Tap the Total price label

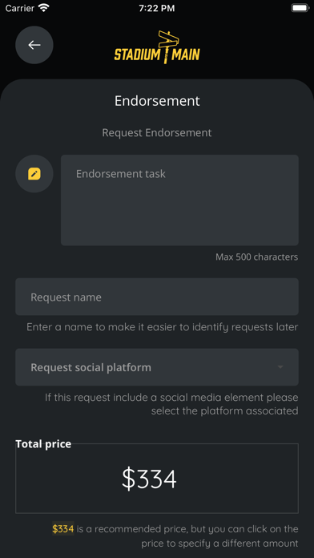pos(43,444)
